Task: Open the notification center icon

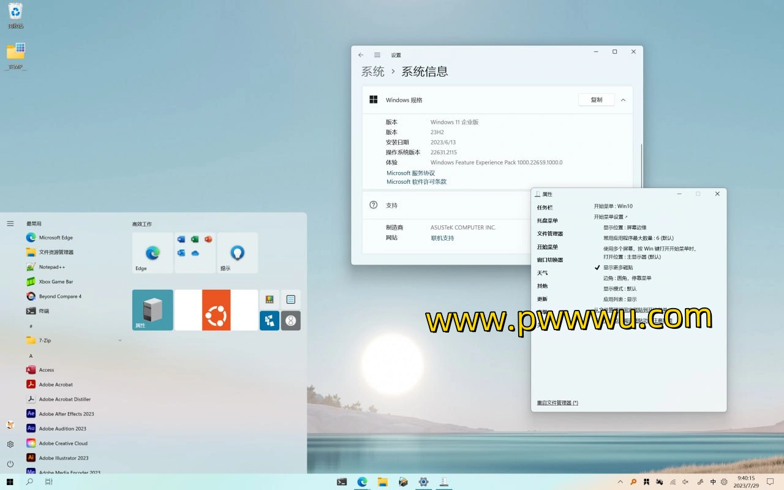Action: [x=770, y=482]
